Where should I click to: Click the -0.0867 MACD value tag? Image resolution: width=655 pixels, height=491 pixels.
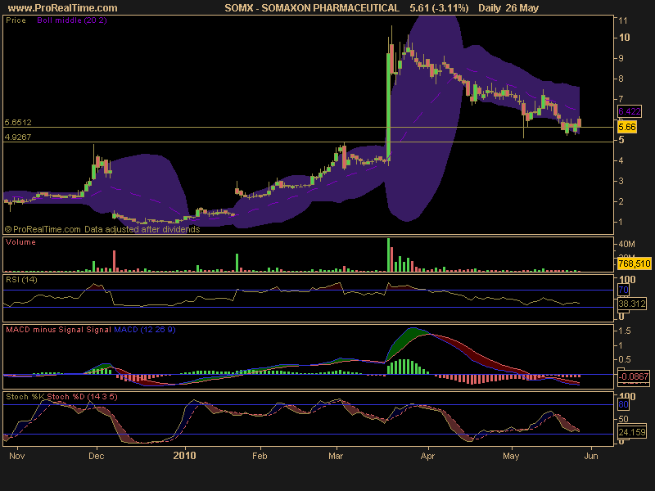[634, 376]
